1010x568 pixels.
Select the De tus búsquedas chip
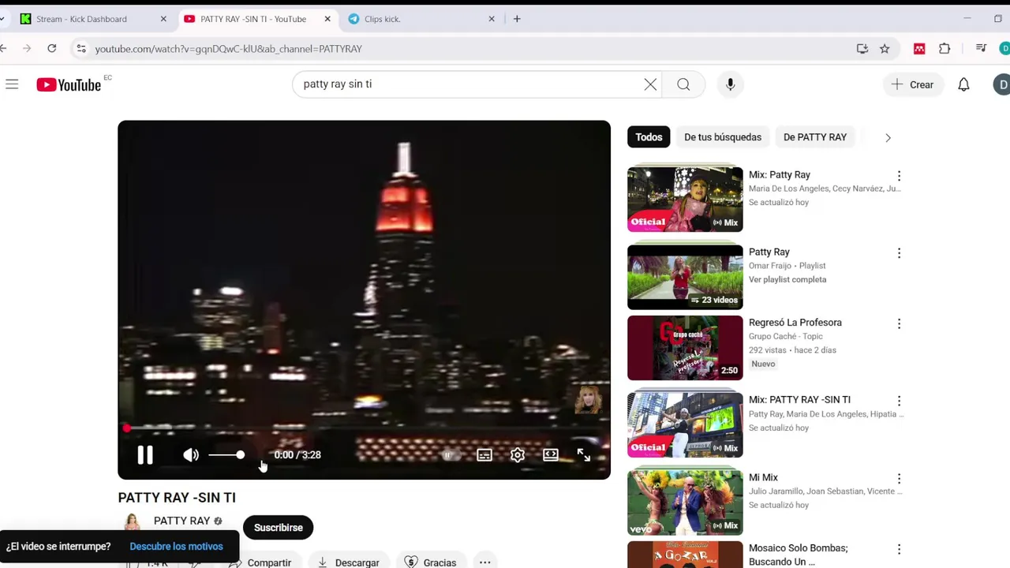pyautogui.click(x=723, y=137)
